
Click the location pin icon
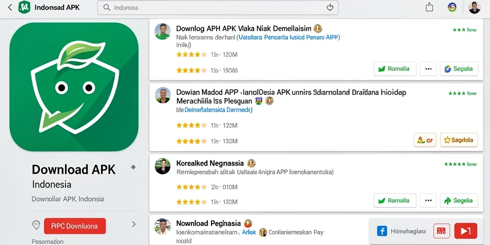click(36, 225)
